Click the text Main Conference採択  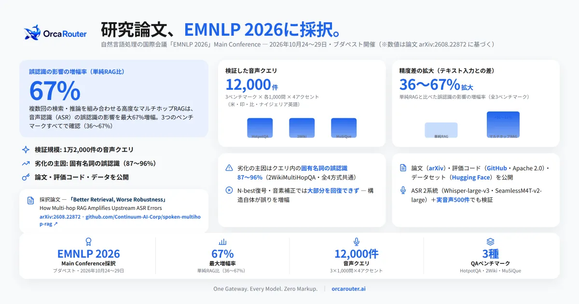(x=88, y=263)
